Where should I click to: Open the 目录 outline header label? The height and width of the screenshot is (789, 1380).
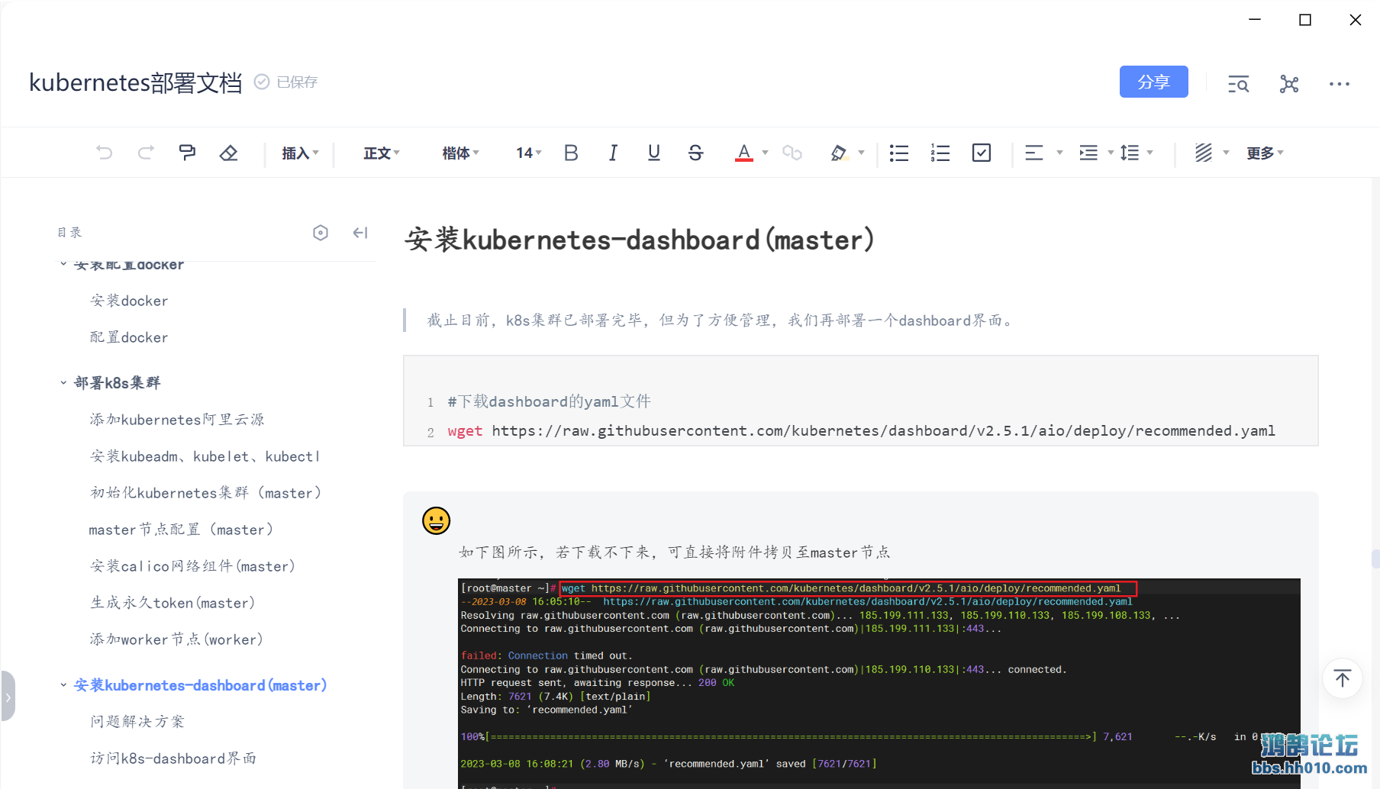point(69,233)
